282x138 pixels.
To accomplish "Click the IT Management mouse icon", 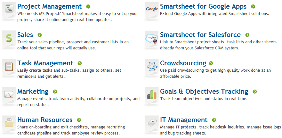I will tap(152, 123).
